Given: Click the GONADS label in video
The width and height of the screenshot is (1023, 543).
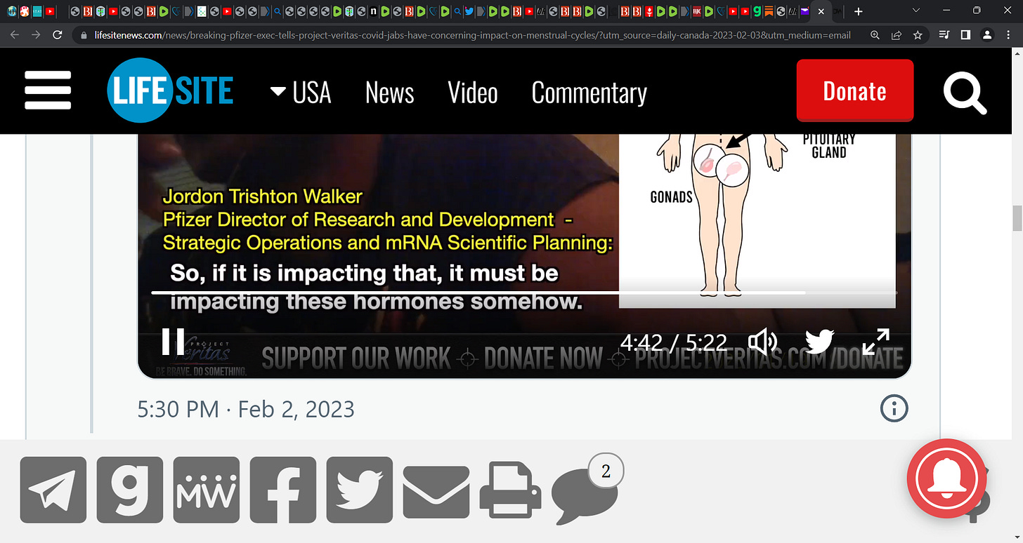Looking at the screenshot, I should pyautogui.click(x=671, y=197).
